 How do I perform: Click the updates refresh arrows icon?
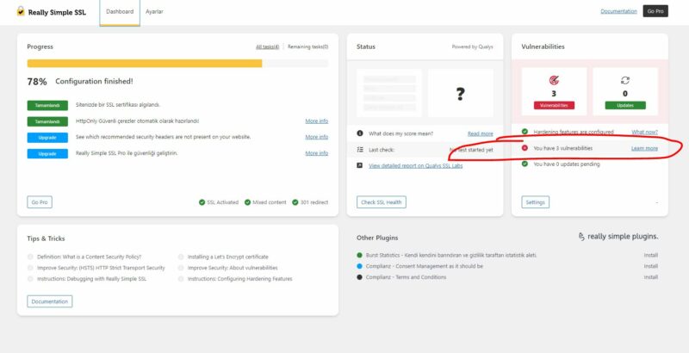(624, 81)
